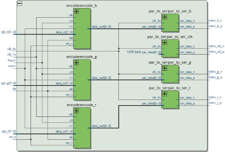
Task: Select the rst_n input port
Action: (x=13, y=137)
